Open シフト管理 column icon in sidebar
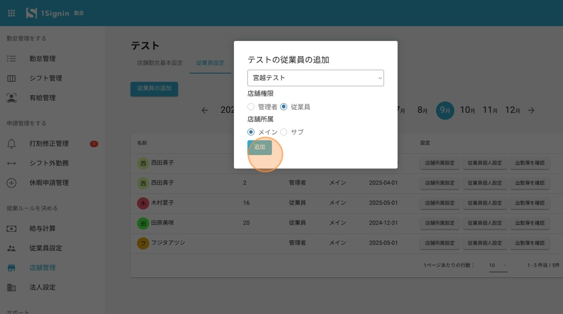 pos(12,78)
